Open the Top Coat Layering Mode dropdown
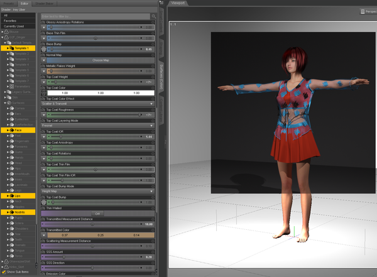 point(97,126)
